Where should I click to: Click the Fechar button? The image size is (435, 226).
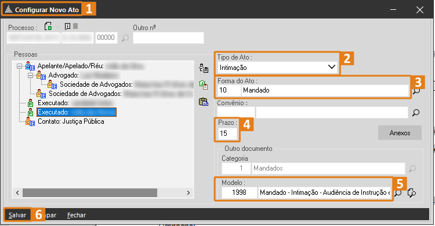(x=77, y=215)
